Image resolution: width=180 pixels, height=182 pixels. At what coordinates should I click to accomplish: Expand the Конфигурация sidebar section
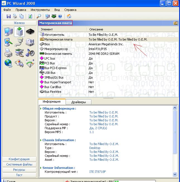pos(19,159)
